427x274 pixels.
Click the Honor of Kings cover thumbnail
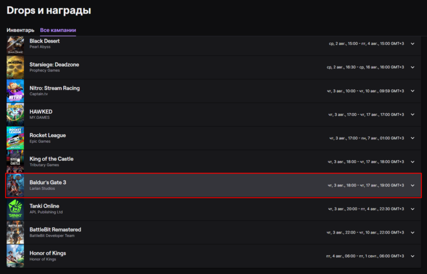15,256
